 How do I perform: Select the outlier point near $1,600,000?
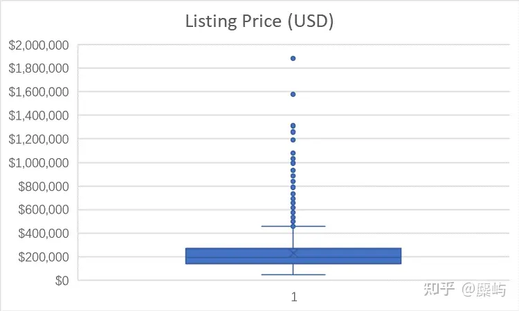click(x=293, y=94)
